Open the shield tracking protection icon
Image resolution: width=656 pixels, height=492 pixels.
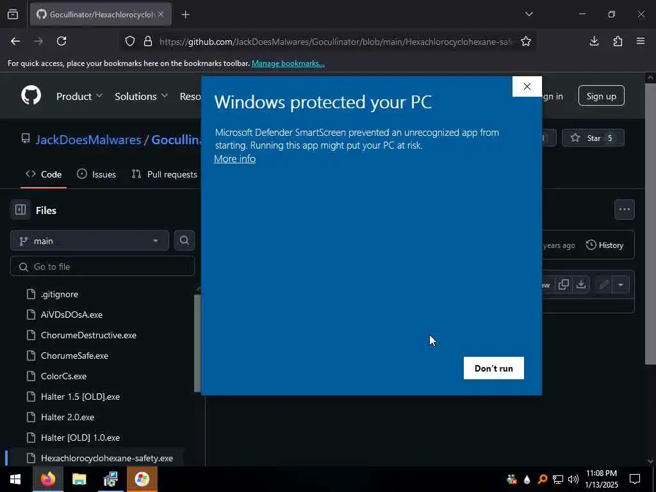pos(130,42)
